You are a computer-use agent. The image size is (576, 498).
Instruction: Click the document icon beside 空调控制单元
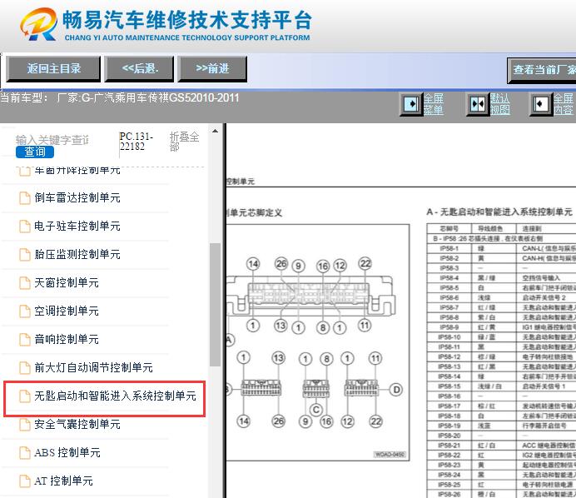click(x=25, y=311)
